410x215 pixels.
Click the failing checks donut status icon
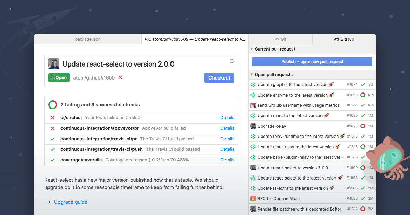(53, 105)
